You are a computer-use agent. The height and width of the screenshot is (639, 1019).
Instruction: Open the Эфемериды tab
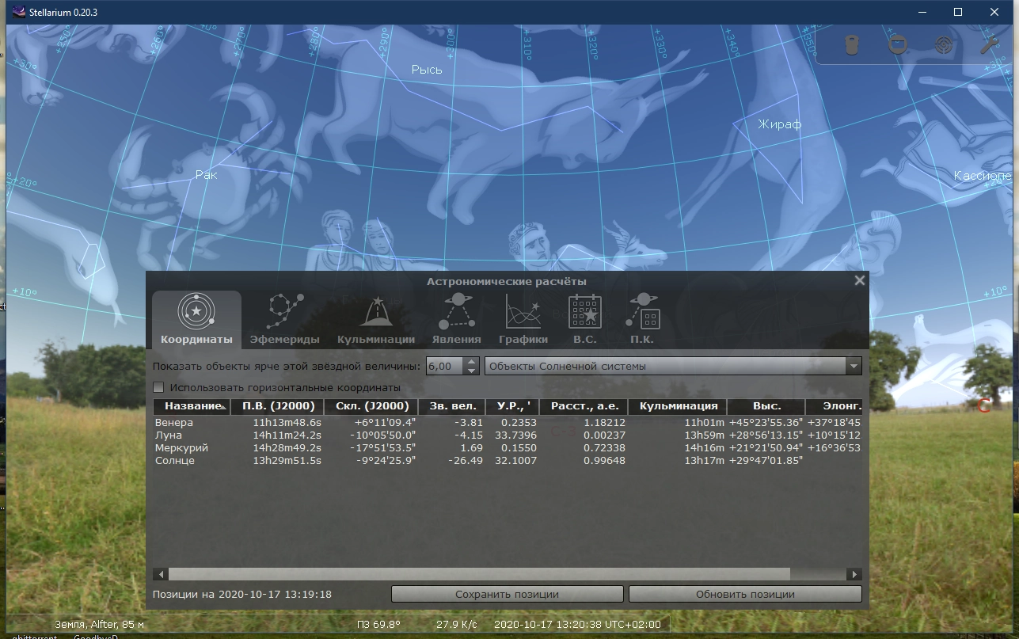pyautogui.click(x=284, y=320)
